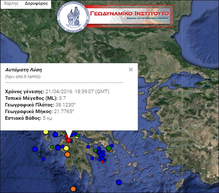Select the lone blue marker south of the Cyclades
This screenshot has width=219, height=193.
coord(119,182)
